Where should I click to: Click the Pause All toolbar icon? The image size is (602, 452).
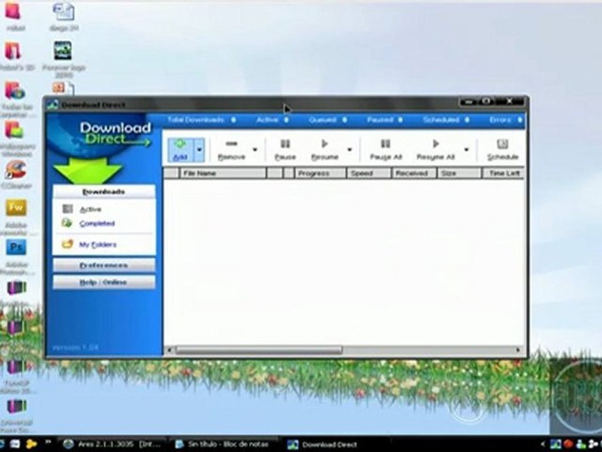386,149
